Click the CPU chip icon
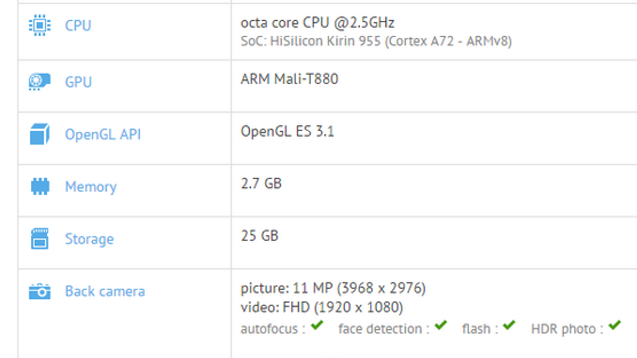Image resolution: width=637 pixels, height=358 pixels. click(39, 25)
